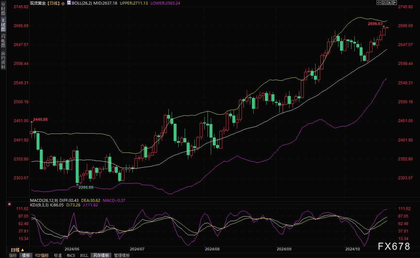Apply the MACD template in bottom bar
The height and width of the screenshot is (258, 420).
[71, 255]
